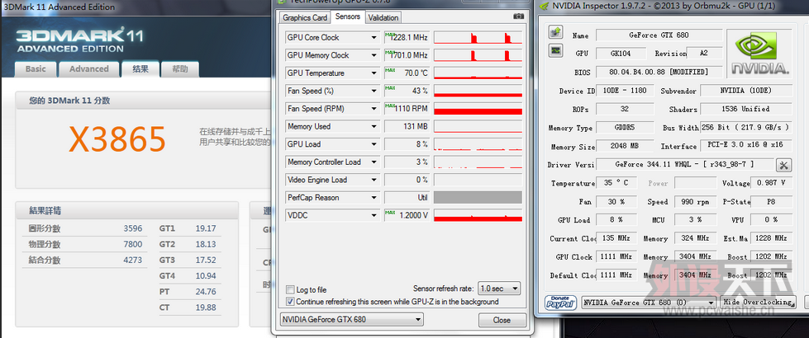
Task: Click the 物理分數 7800 value
Action: (132, 244)
